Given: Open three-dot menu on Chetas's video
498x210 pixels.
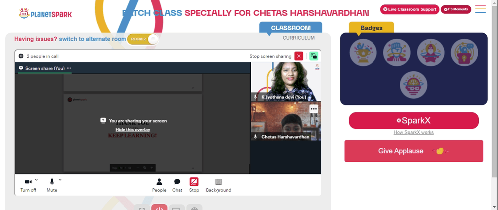Looking at the screenshot, I should tap(314, 109).
